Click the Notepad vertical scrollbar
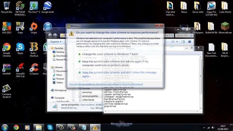 (x=201, y=83)
